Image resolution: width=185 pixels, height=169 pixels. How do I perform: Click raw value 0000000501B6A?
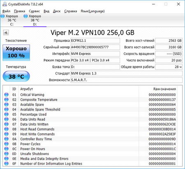pyautogui.click(x=162, y=119)
